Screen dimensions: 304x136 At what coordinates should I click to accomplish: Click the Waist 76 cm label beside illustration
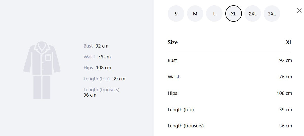97,57
